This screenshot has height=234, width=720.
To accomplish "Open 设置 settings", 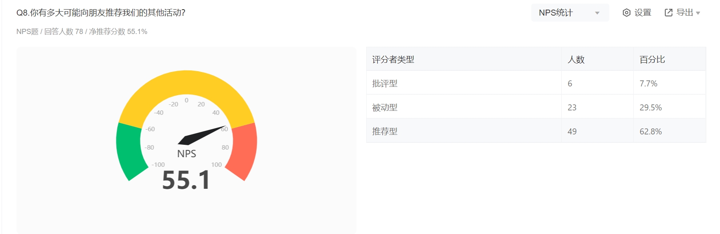I will point(637,13).
